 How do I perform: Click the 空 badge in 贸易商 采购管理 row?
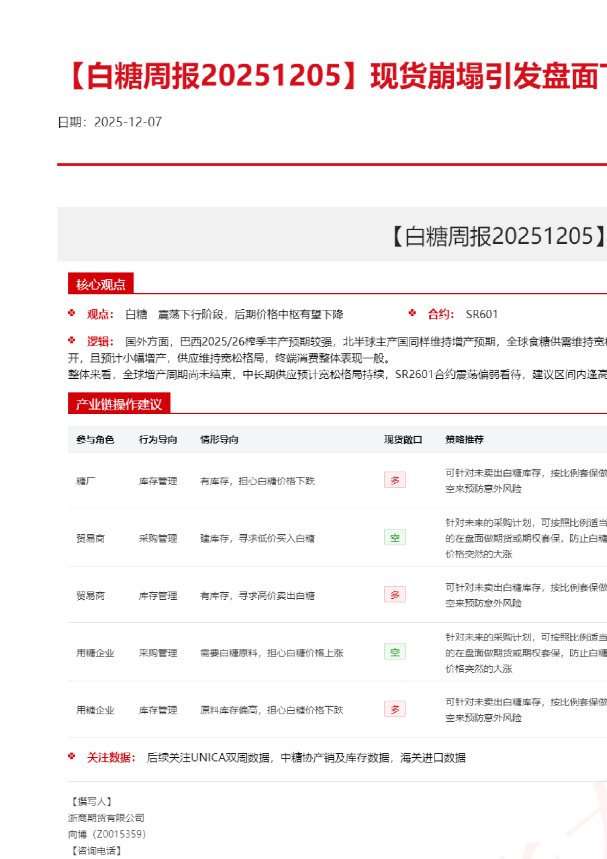395,537
